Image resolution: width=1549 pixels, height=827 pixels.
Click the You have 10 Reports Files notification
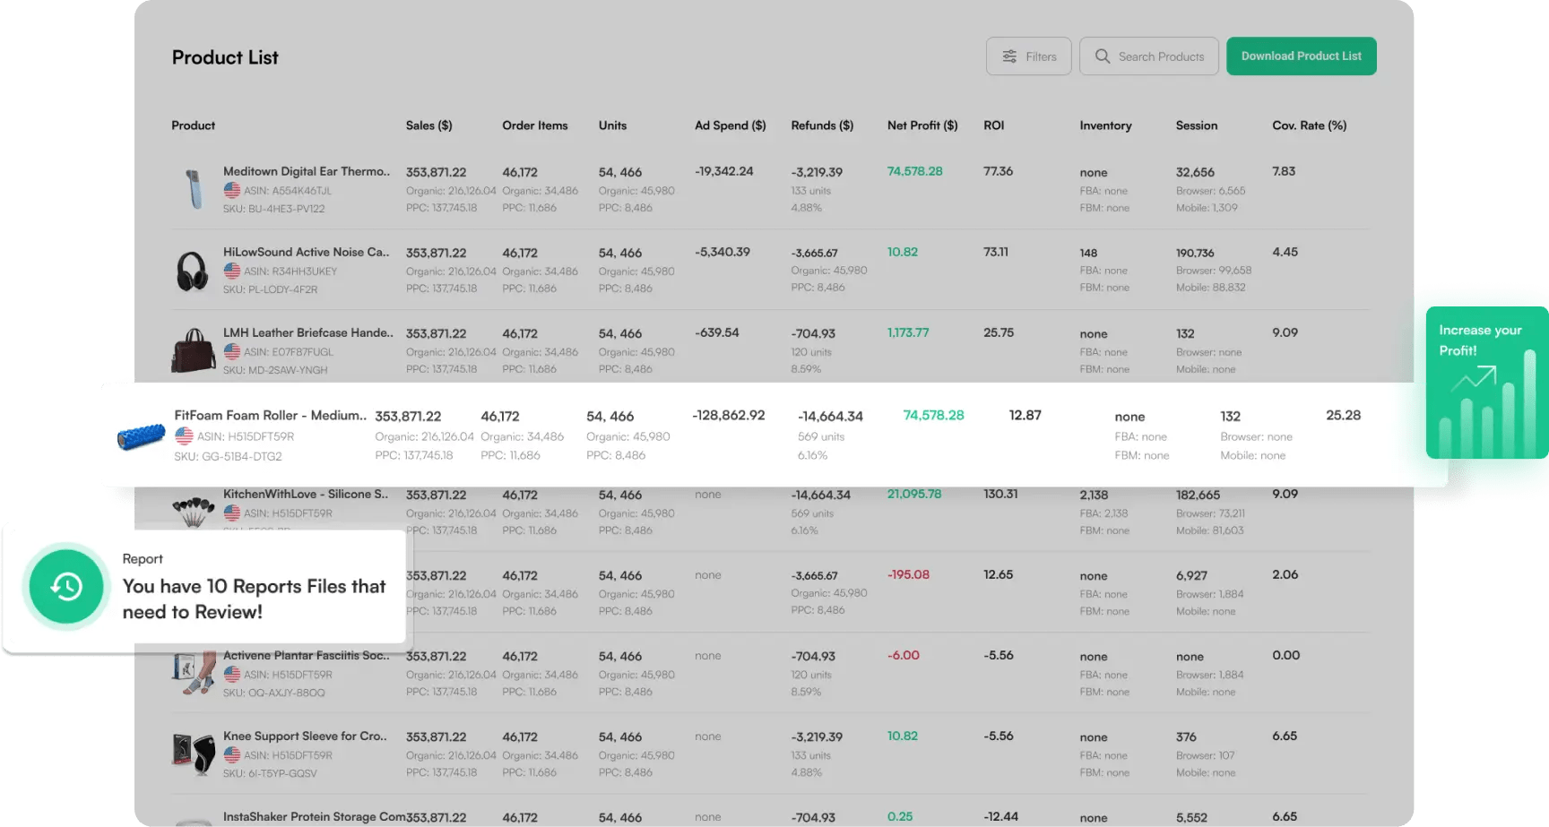254,599
